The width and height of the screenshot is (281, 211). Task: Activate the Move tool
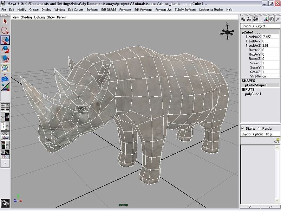point(5,40)
